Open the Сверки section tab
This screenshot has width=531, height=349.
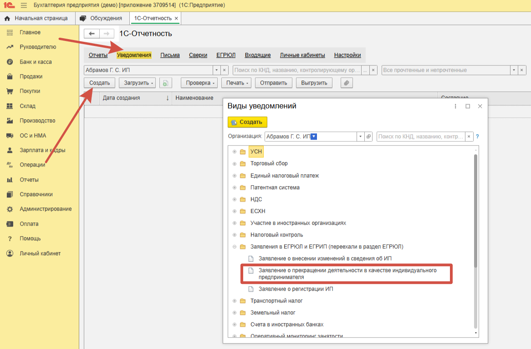[x=198, y=55]
